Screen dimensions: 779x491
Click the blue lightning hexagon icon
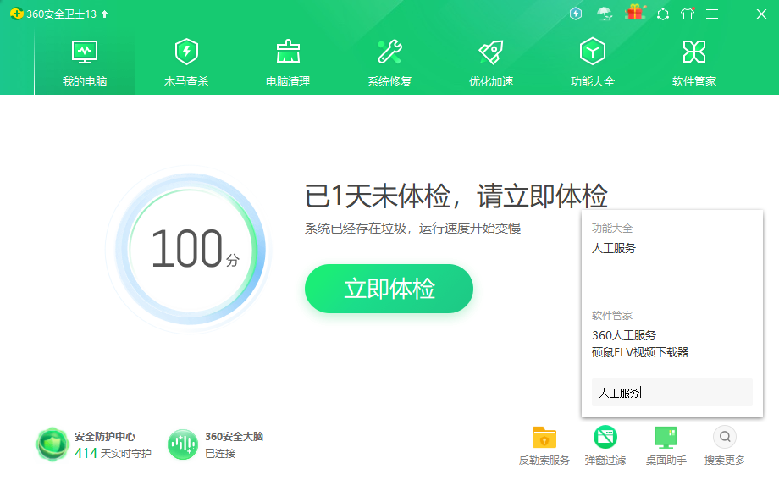tap(576, 14)
